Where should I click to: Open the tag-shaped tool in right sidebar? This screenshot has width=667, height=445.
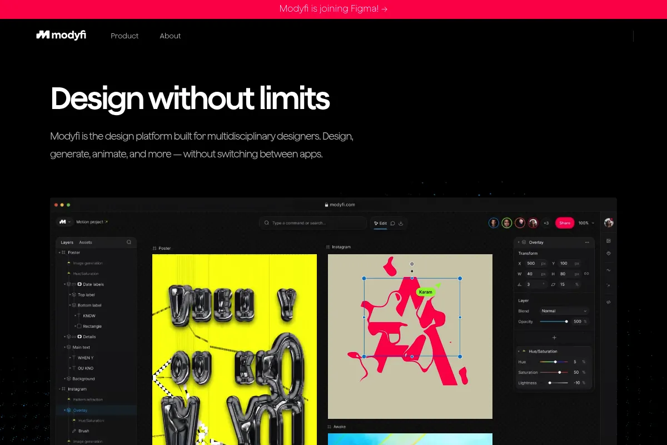[x=609, y=253]
